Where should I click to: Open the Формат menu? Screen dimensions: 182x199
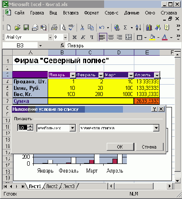coord(91,13)
